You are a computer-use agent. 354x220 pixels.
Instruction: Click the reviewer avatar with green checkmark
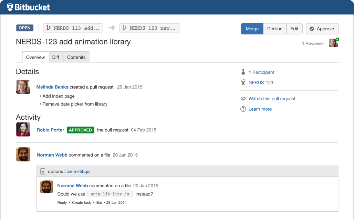(x=333, y=43)
